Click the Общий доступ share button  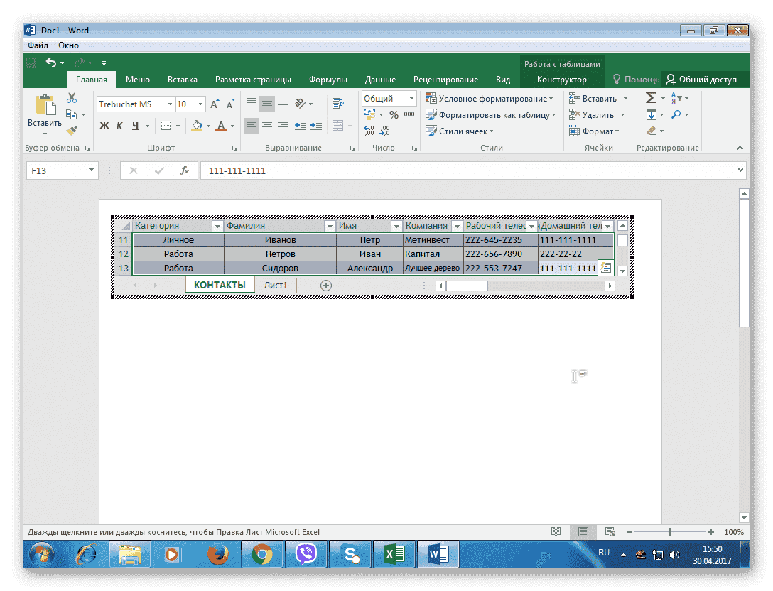701,80
